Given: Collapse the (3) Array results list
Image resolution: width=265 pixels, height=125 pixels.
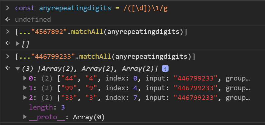Looking at the screenshot, I should click(18, 69).
